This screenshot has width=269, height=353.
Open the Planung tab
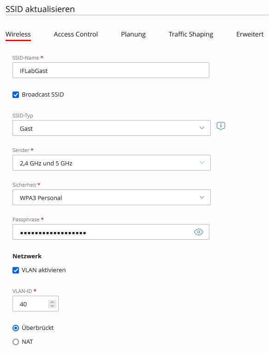pyautogui.click(x=134, y=34)
